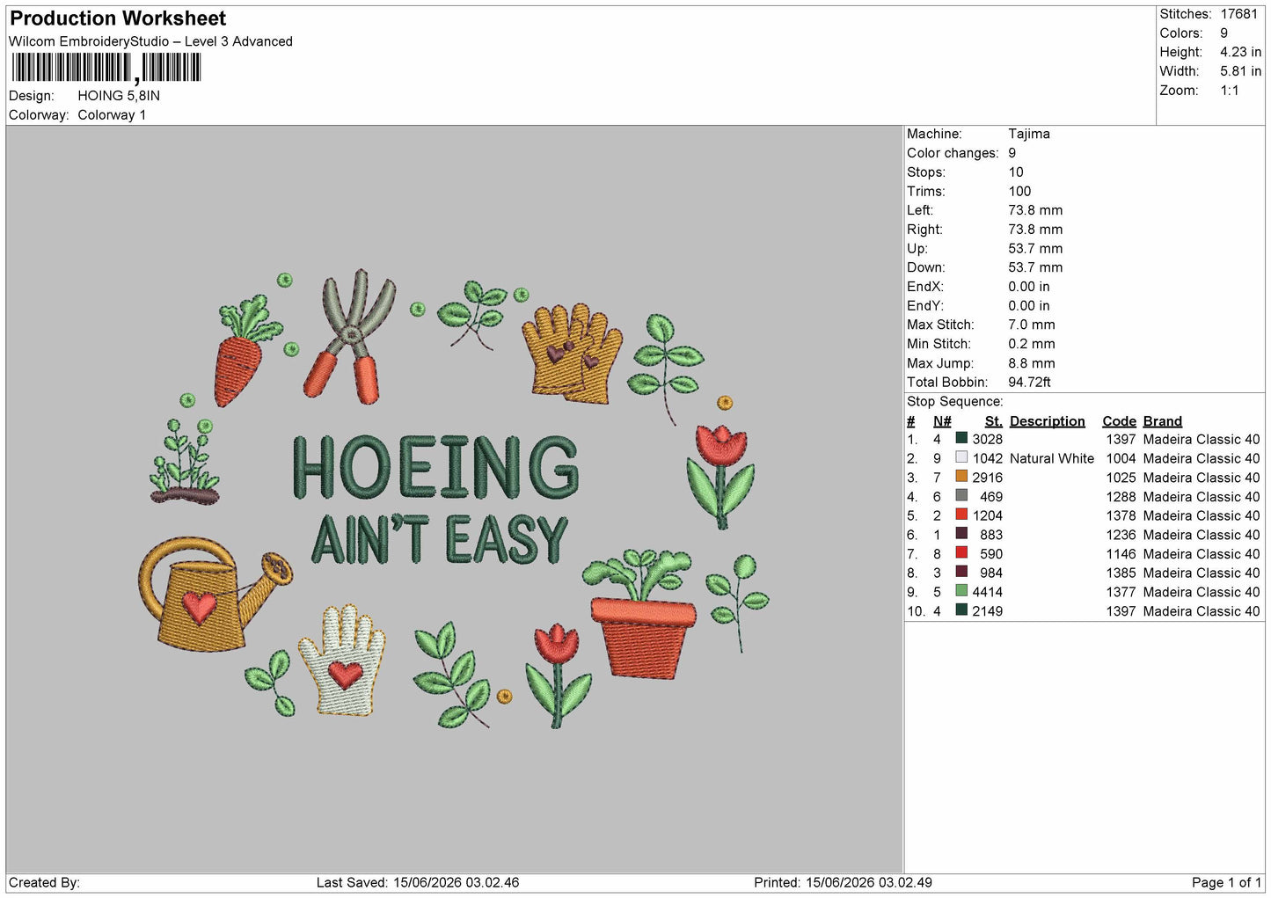
Task: Click the Total Bobbin value '94.72ft'
Action: coord(1030,382)
